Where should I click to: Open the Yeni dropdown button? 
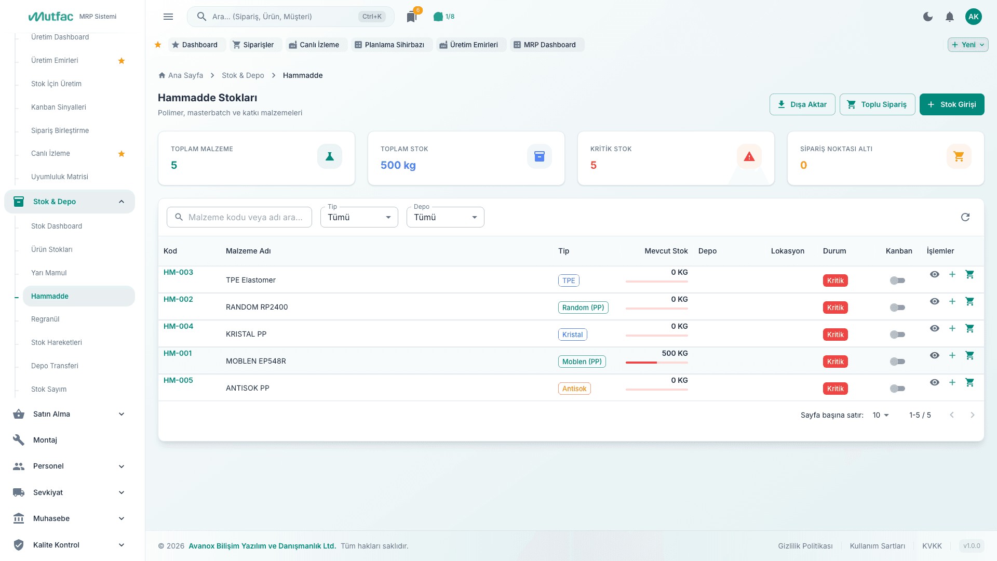[968, 45]
